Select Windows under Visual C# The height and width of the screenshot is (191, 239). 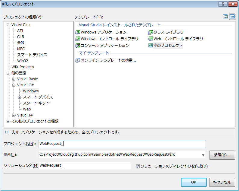pos(31,91)
